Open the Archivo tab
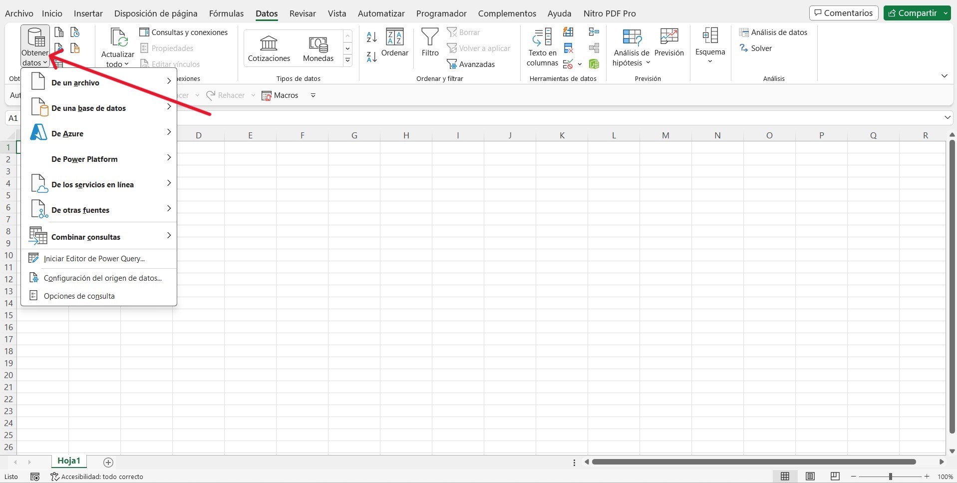This screenshot has width=957, height=483. pyautogui.click(x=19, y=13)
